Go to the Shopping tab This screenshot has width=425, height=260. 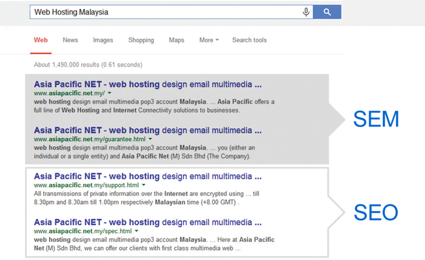pos(141,40)
